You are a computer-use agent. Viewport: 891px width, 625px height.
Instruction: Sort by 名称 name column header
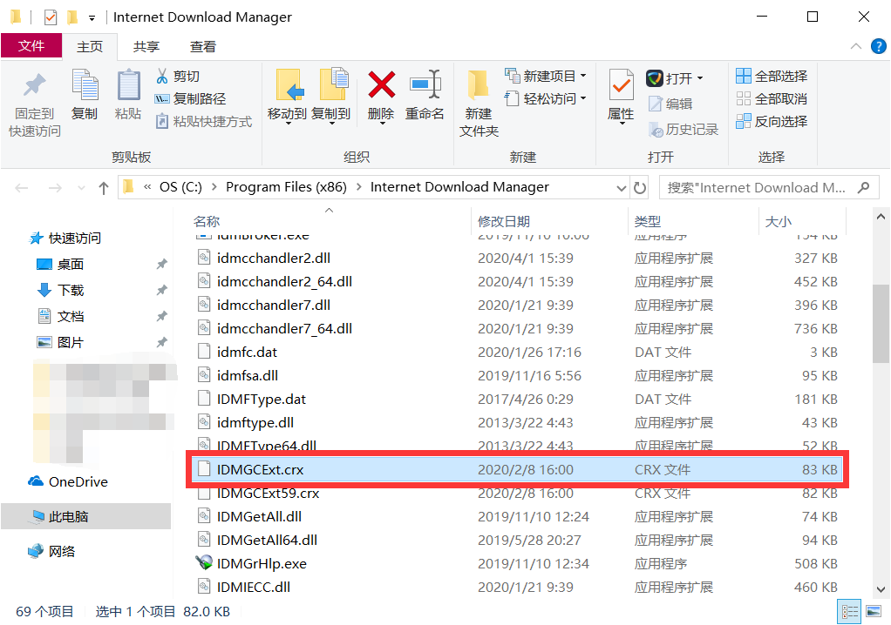click(x=207, y=221)
